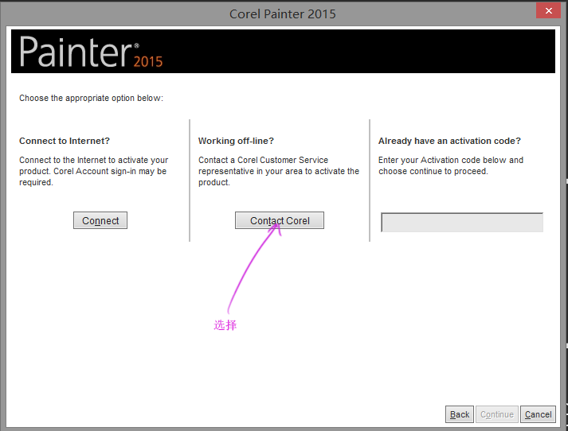Click the 'Working off-line?' heading
Screen dimensions: 568x431
236,141
